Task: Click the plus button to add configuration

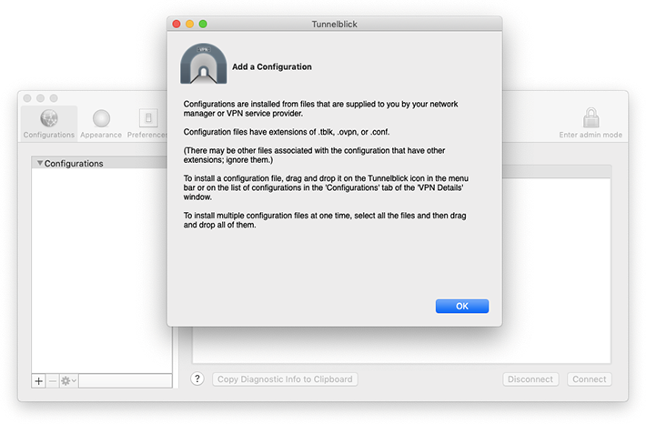Action: [x=38, y=380]
